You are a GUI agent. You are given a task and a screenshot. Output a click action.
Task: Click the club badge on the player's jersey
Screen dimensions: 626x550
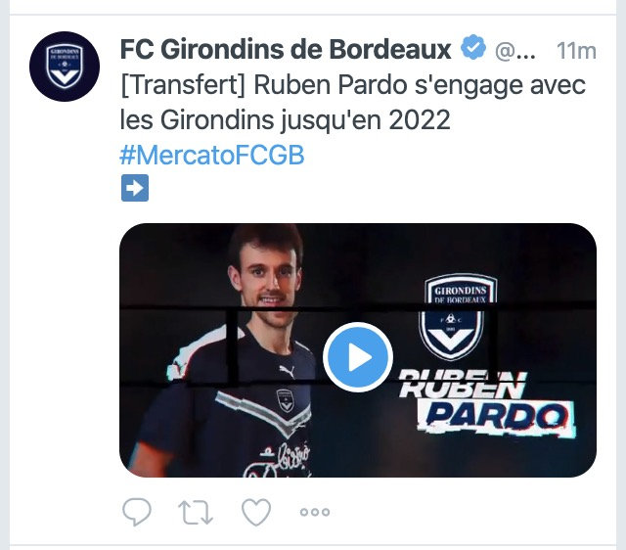[x=286, y=401]
